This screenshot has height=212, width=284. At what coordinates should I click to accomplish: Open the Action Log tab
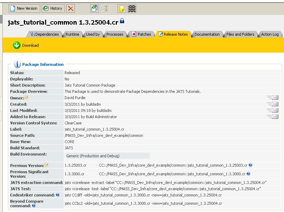pos(270,34)
